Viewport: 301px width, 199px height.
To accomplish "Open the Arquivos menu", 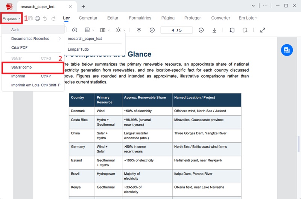I will [11, 18].
